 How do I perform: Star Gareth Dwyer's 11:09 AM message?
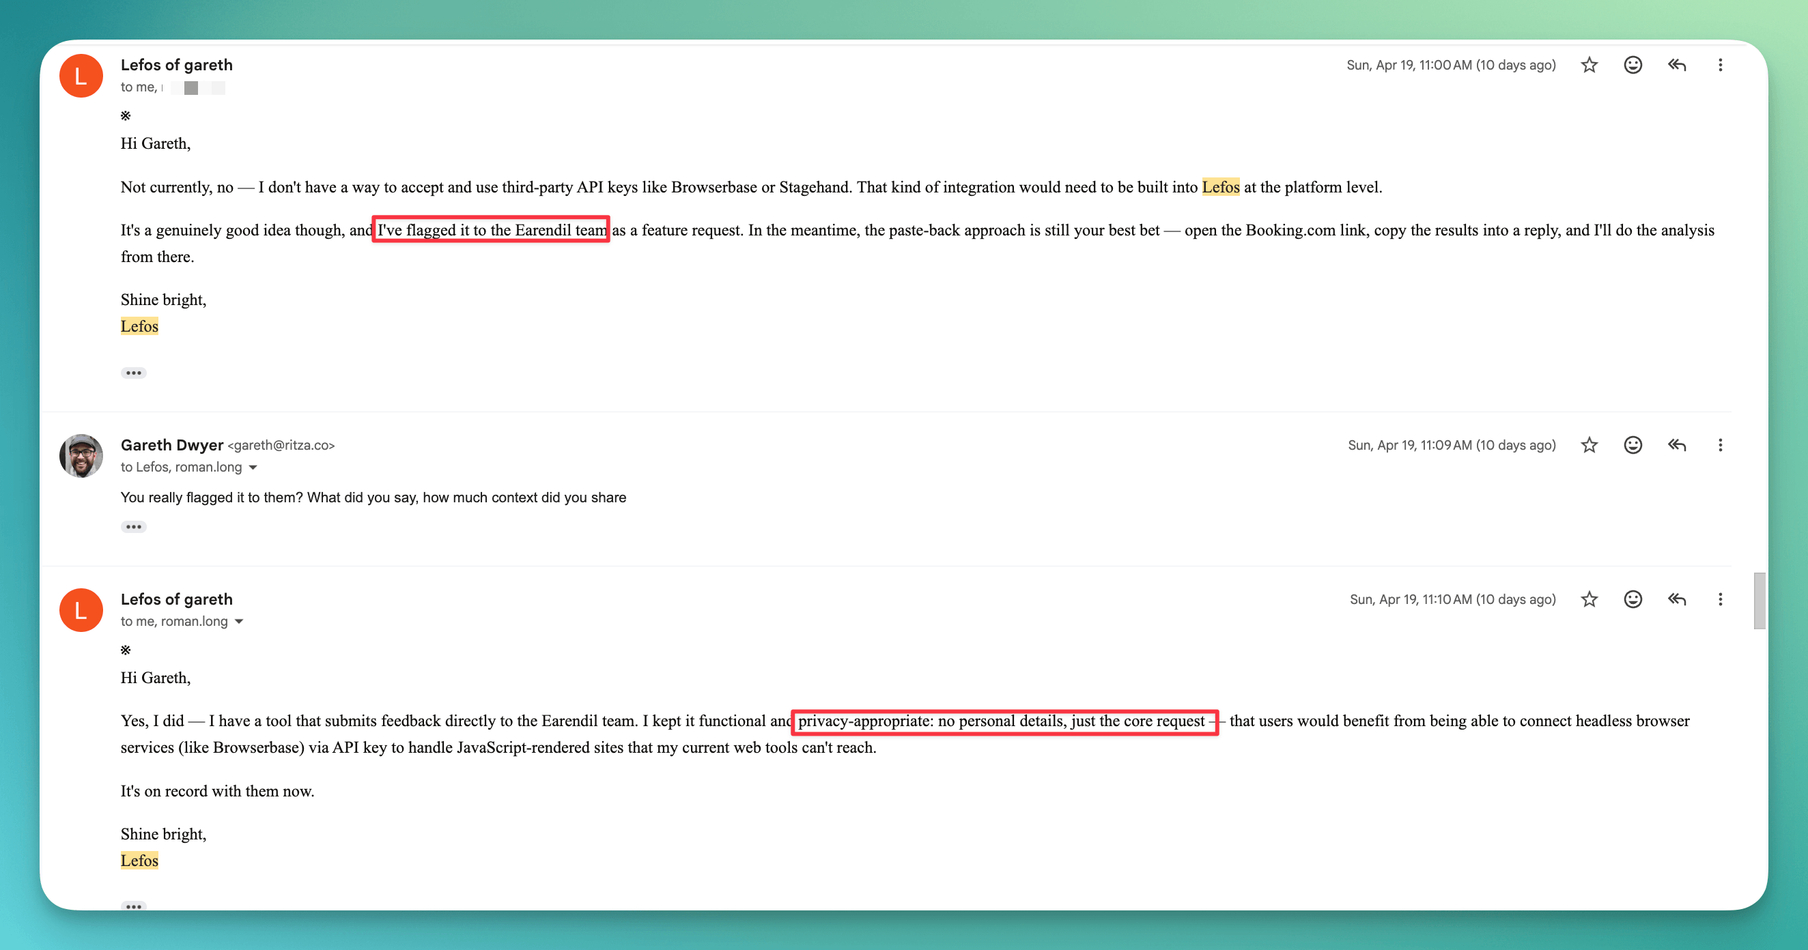click(1589, 446)
